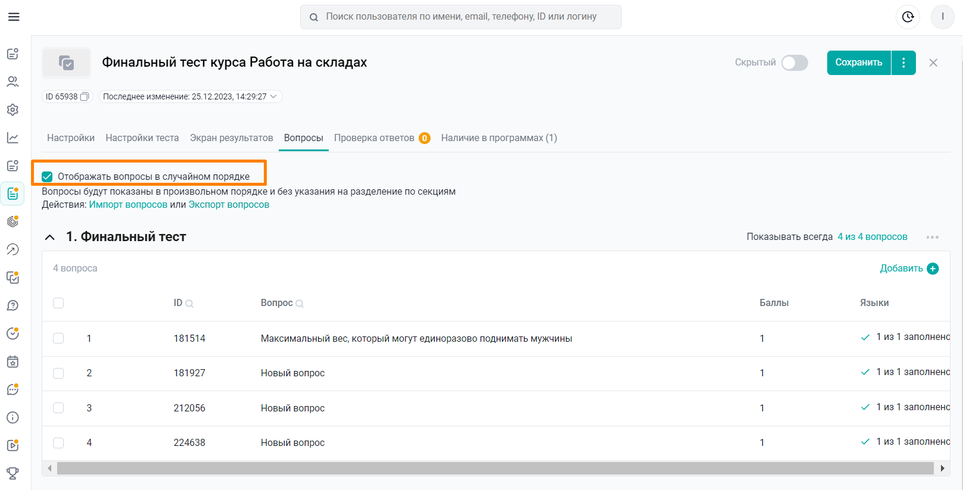Select checkbox for question 181514

pyautogui.click(x=58, y=338)
